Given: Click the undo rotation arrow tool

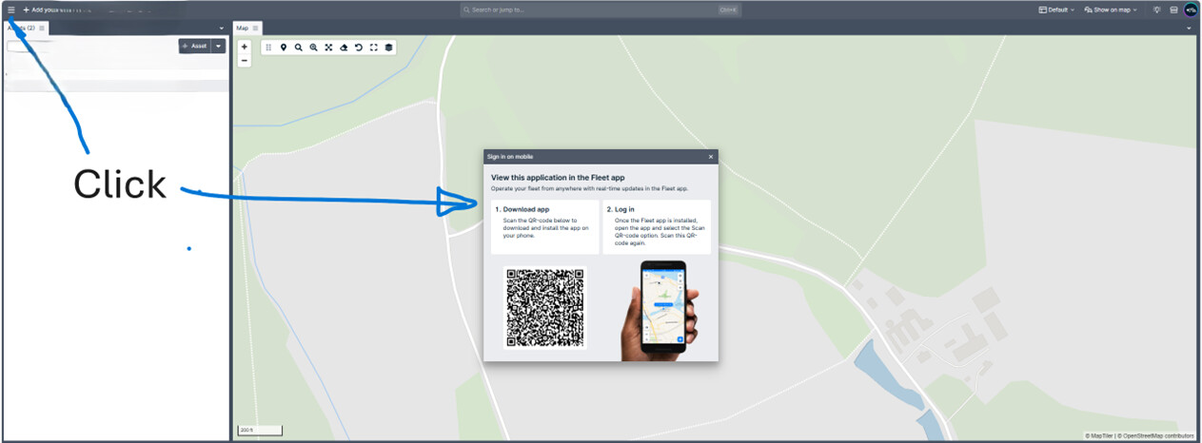Looking at the screenshot, I should click(359, 47).
